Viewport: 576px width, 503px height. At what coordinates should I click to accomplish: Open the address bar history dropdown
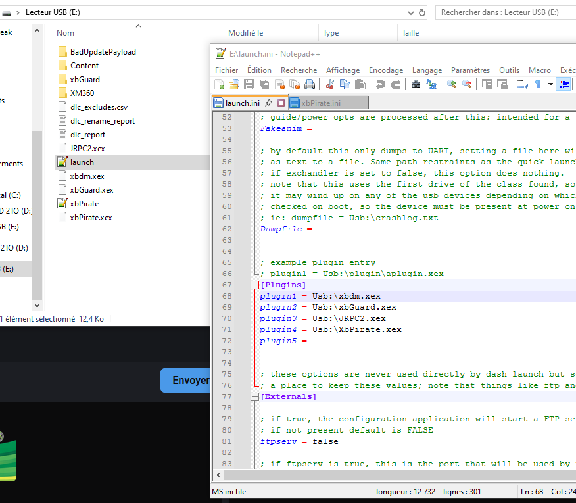[x=410, y=12]
